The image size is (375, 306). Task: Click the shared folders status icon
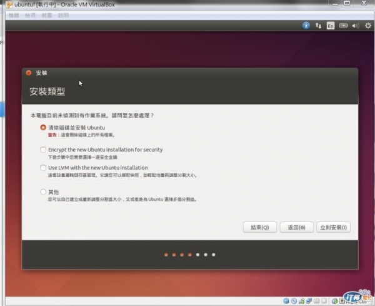[316, 301]
